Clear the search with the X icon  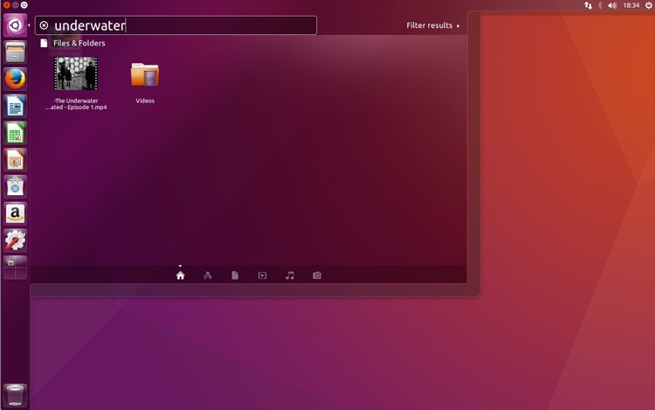(44, 25)
